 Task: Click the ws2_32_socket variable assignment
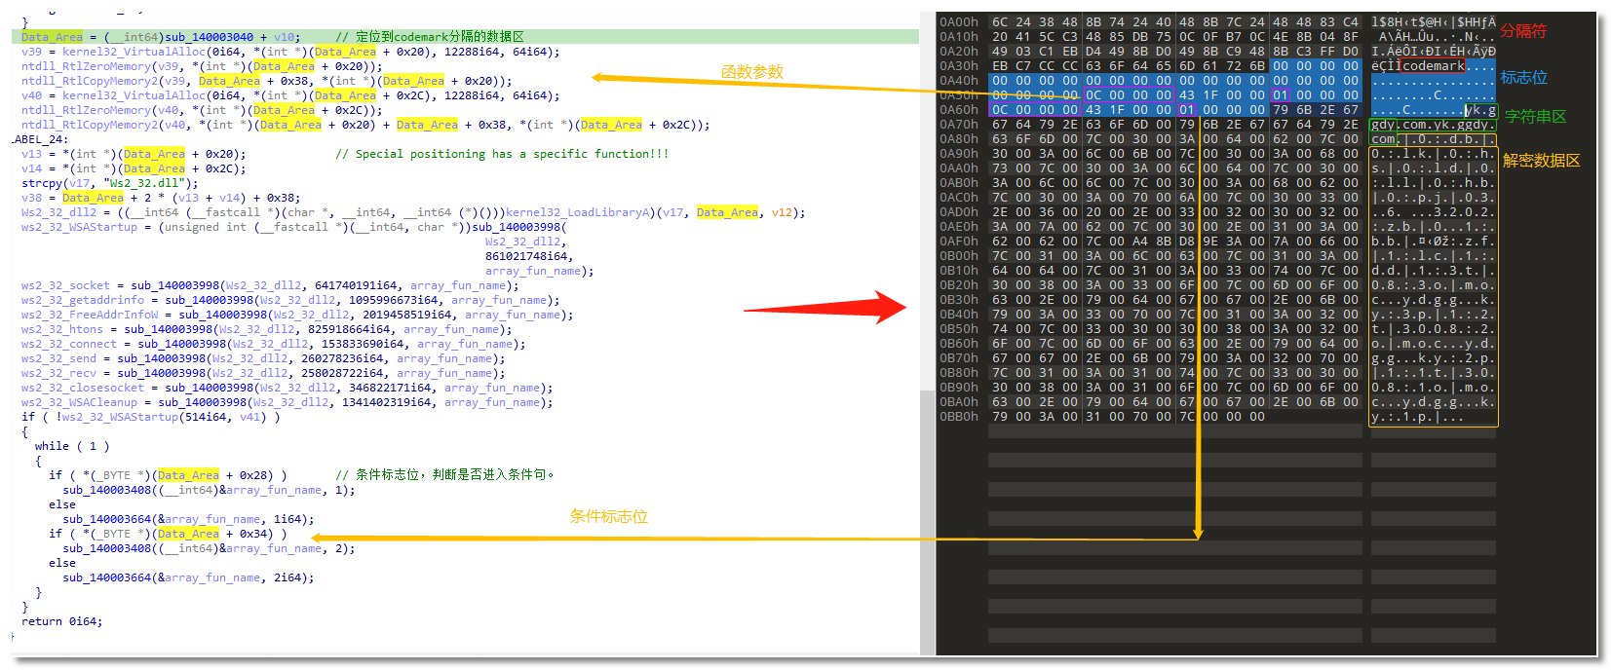65,285
